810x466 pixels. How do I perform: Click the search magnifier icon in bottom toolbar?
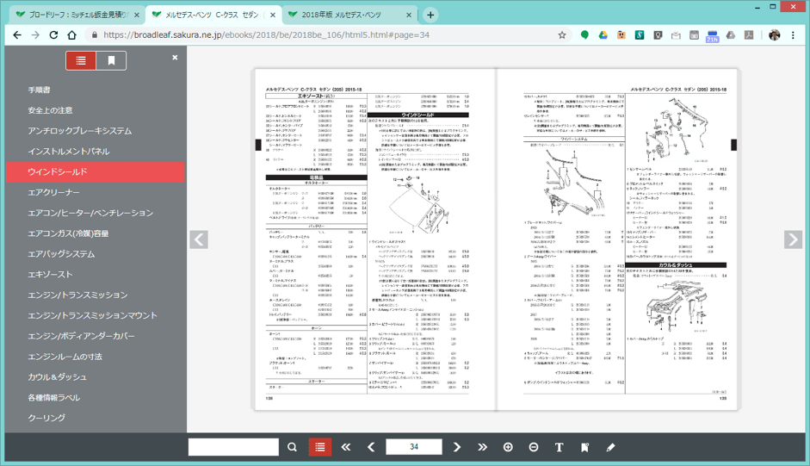click(293, 447)
